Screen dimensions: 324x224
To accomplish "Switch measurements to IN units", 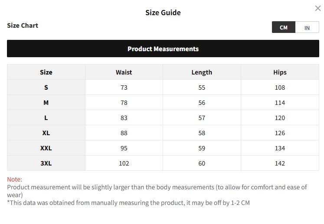I will pos(307,27).
